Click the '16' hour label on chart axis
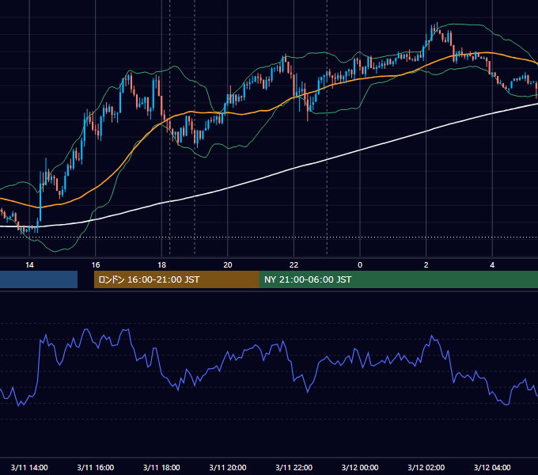The width and height of the screenshot is (538, 475). click(96, 265)
